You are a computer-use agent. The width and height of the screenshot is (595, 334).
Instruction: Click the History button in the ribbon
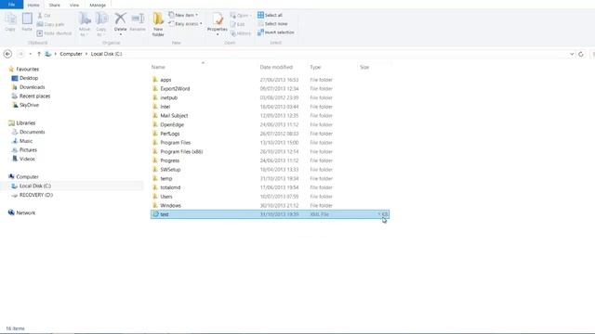[241, 33]
